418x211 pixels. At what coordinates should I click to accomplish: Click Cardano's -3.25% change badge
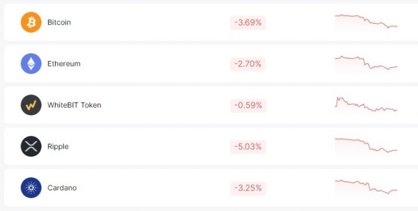point(248,188)
